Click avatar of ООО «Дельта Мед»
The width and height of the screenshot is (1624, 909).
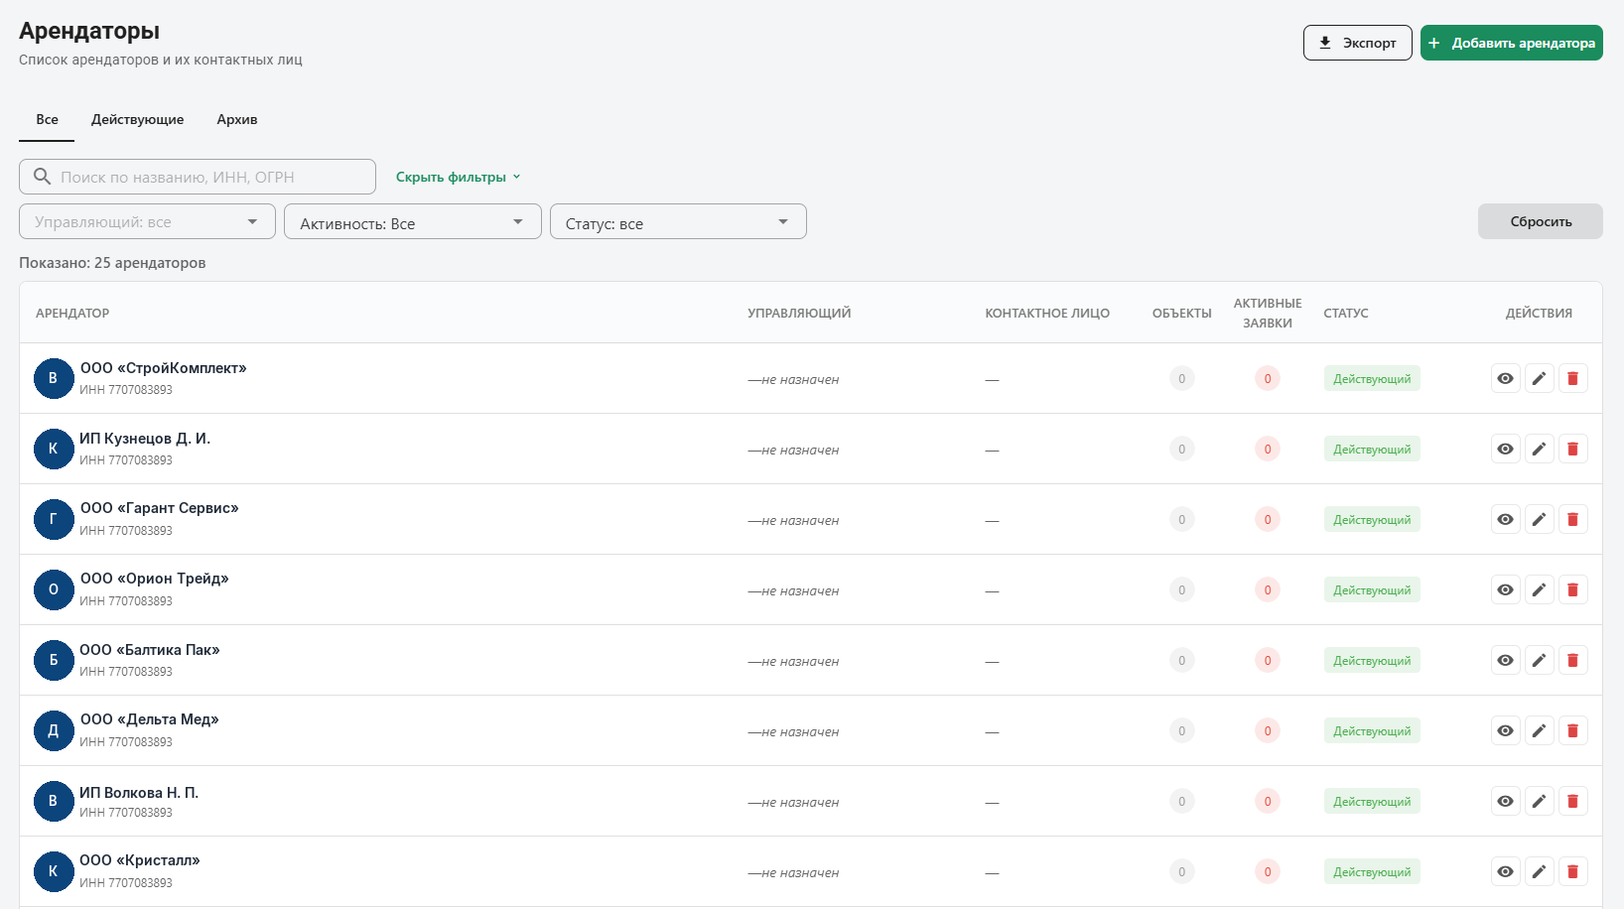click(54, 730)
